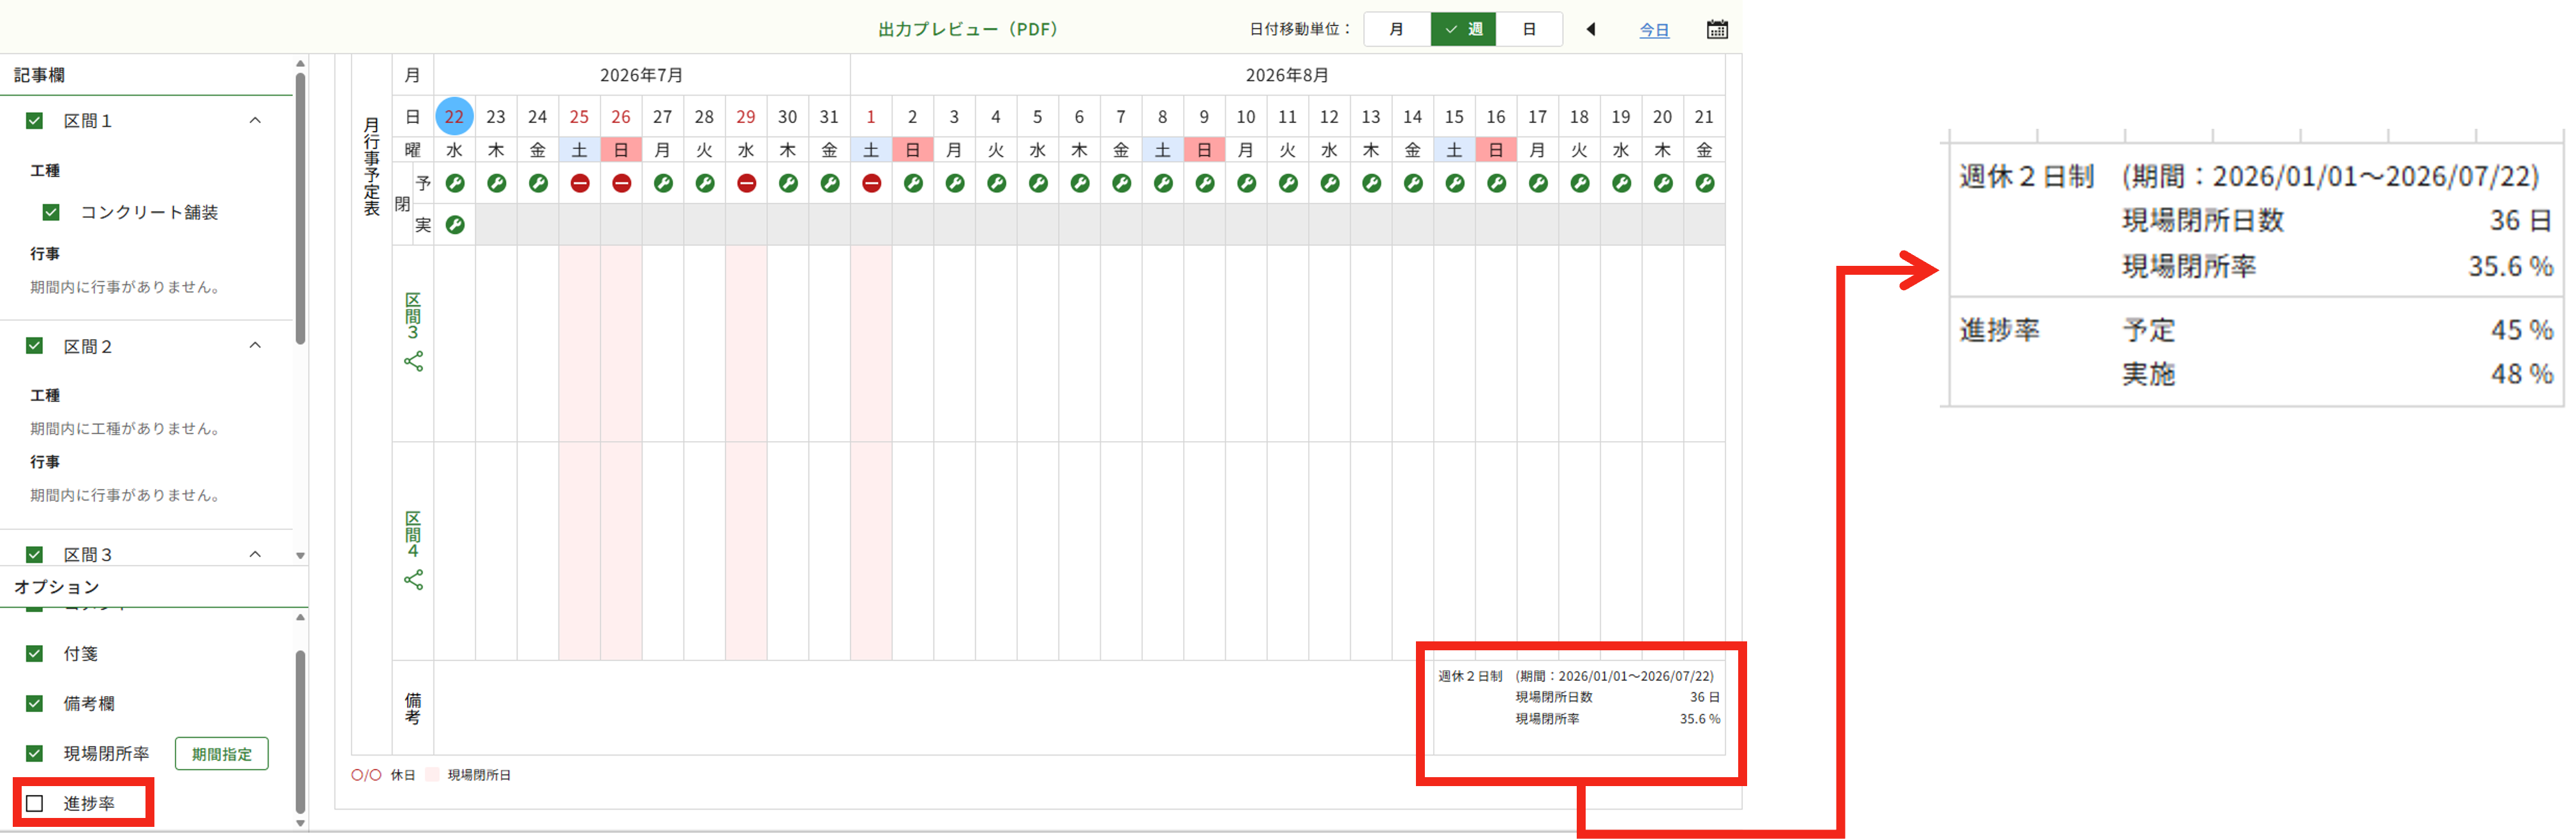Click planned work icon for July 28
The height and width of the screenshot is (839, 2576).
pos(704,183)
